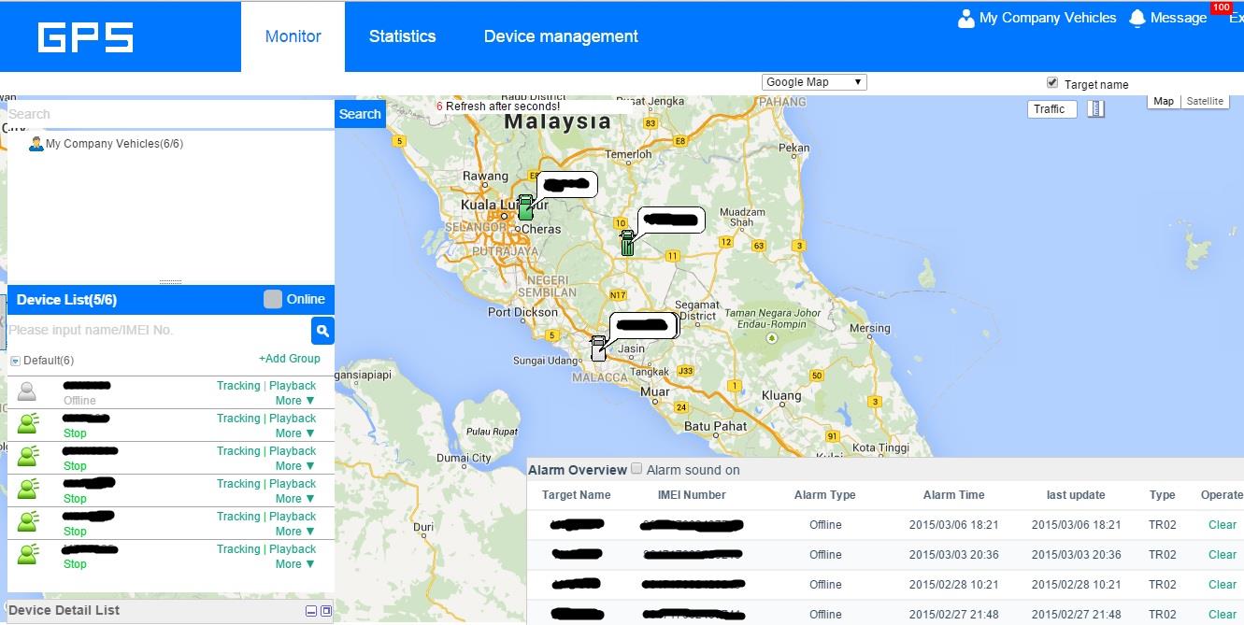Click the gray avatar of the Offline device
1244x625 pixels.
[27, 392]
